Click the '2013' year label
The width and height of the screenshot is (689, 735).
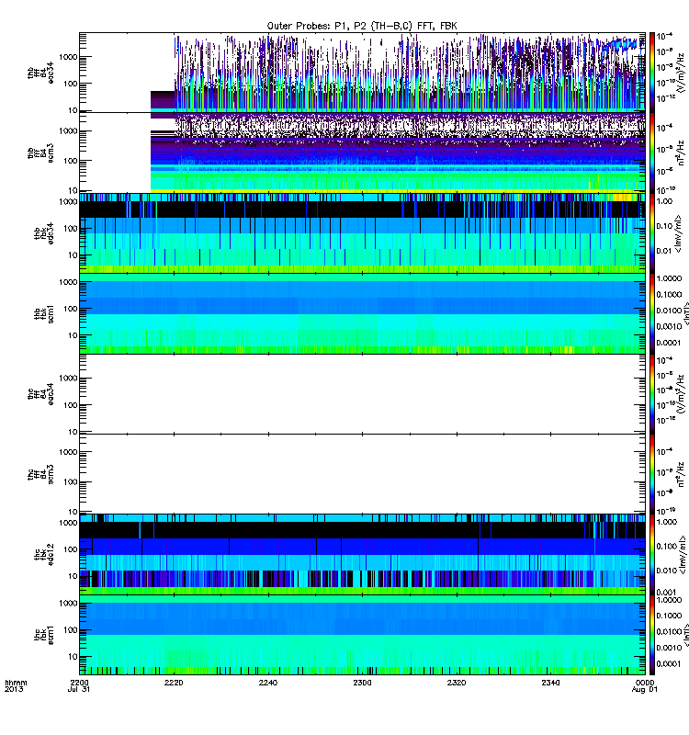pyautogui.click(x=14, y=690)
